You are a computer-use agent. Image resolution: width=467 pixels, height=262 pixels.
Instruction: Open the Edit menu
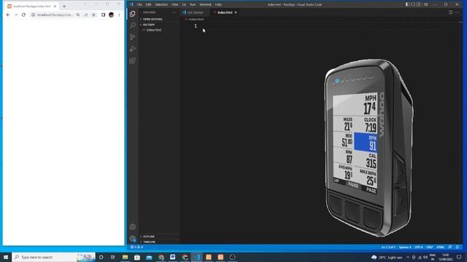tap(148, 4)
